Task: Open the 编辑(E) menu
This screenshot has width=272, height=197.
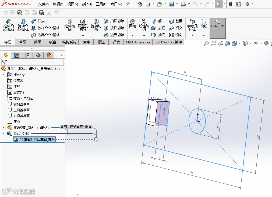Action: coord(58,4)
